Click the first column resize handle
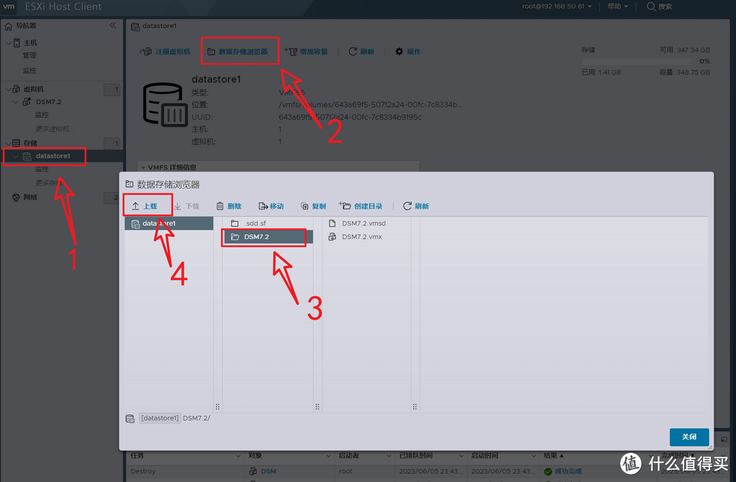The width and height of the screenshot is (736, 482). click(217, 407)
